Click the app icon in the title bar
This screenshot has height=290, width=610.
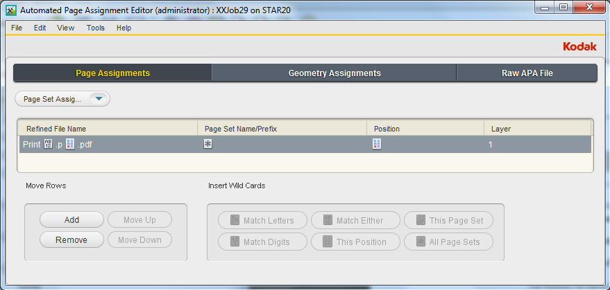coord(10,10)
